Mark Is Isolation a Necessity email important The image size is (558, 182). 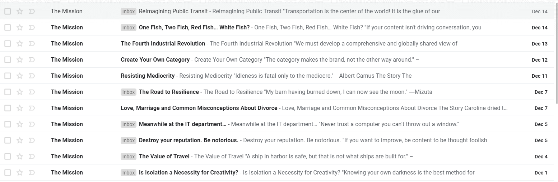(x=32, y=173)
